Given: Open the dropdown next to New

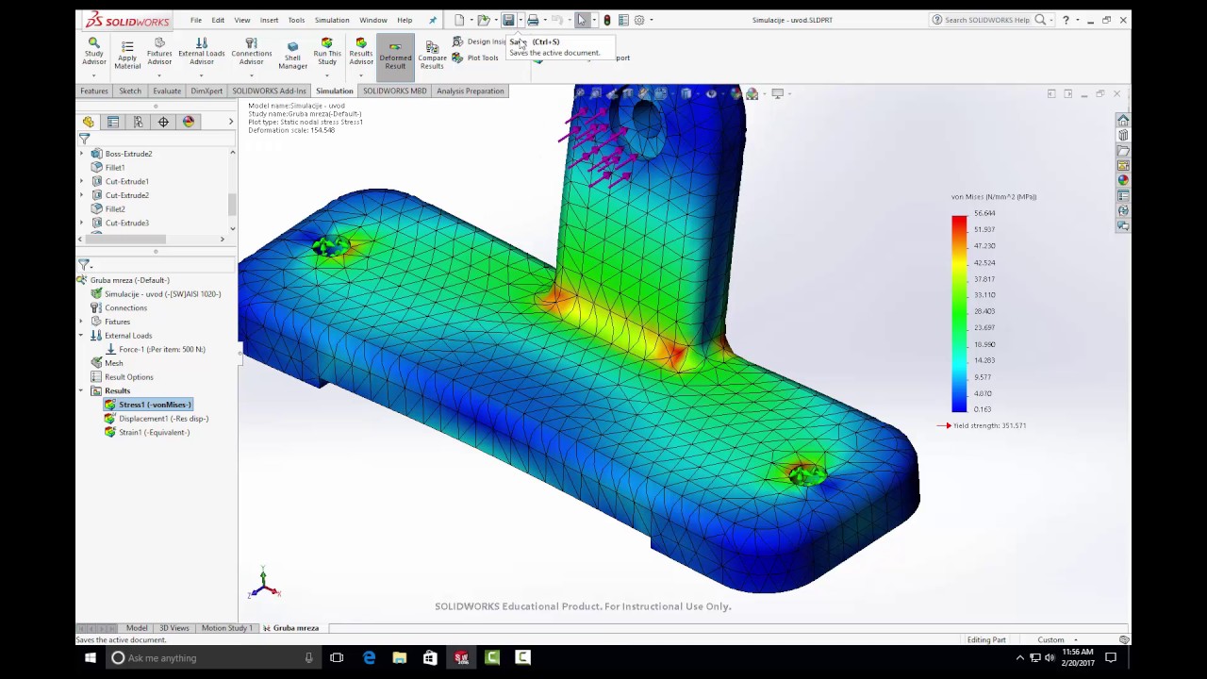Looking at the screenshot, I should click(471, 20).
